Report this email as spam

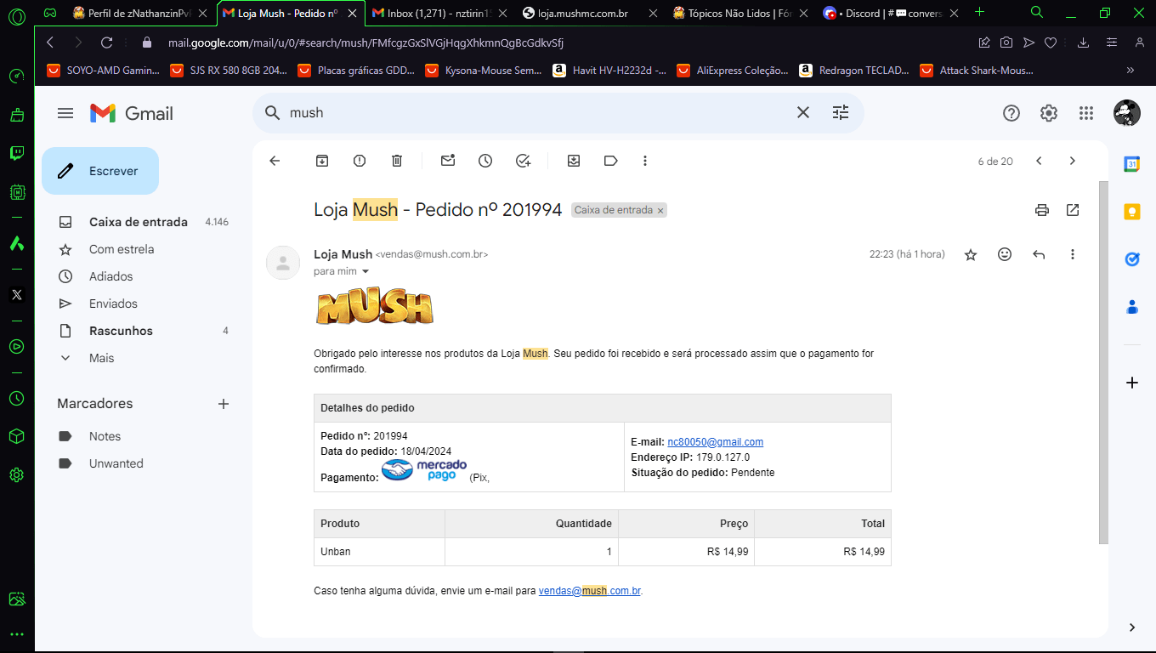360,161
